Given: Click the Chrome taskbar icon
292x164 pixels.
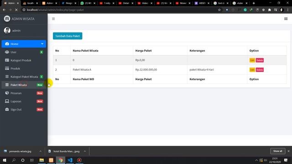Looking at the screenshot, I should tap(61, 160).
